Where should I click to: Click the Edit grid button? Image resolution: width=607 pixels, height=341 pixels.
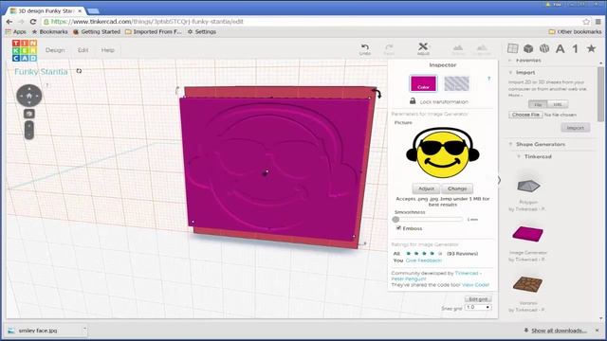[478, 299]
